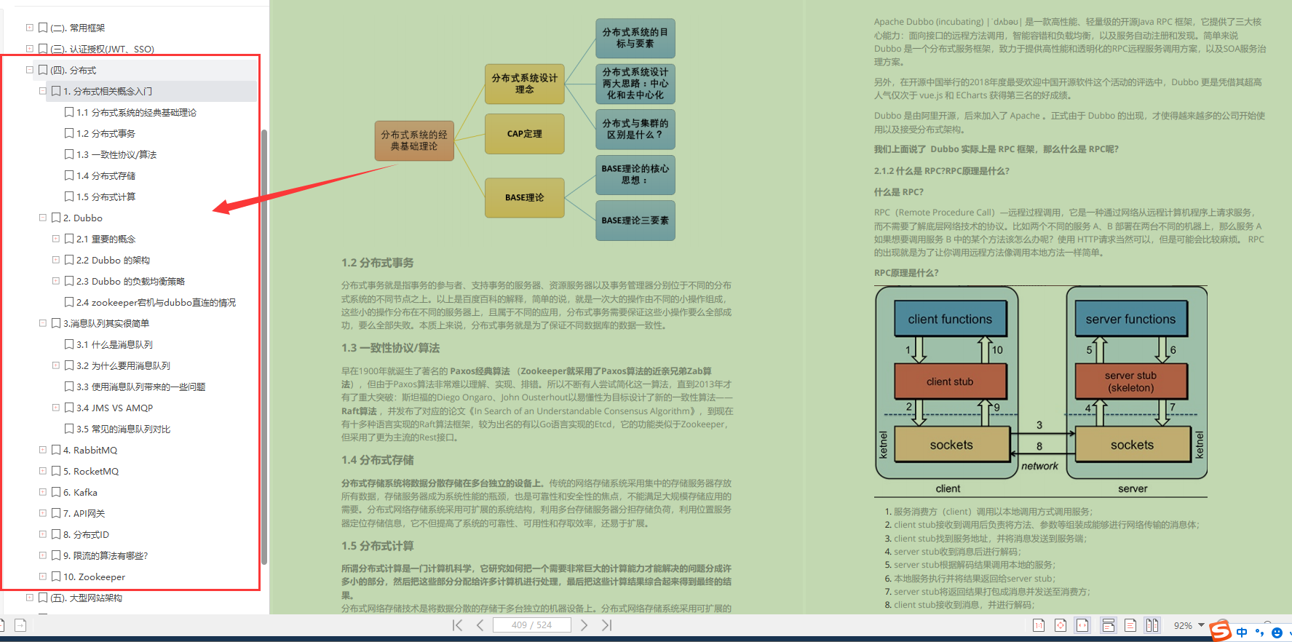
Task: Click heading 1.2 分布式事务 in document
Action: tap(377, 263)
